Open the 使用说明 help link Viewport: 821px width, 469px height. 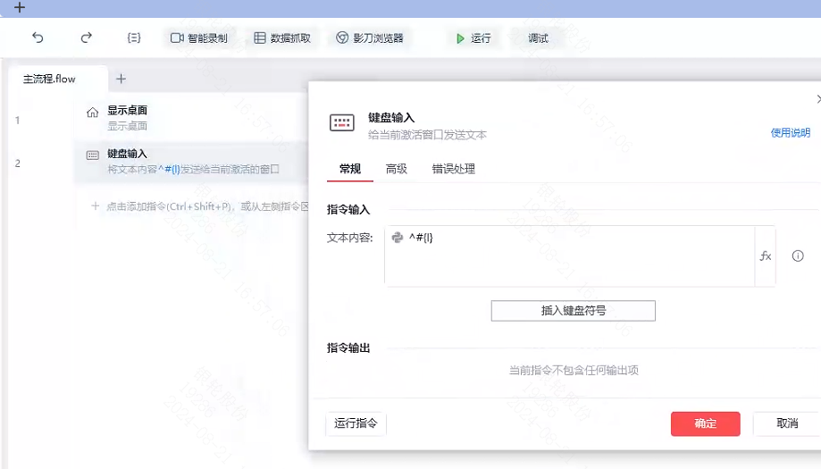(790, 133)
